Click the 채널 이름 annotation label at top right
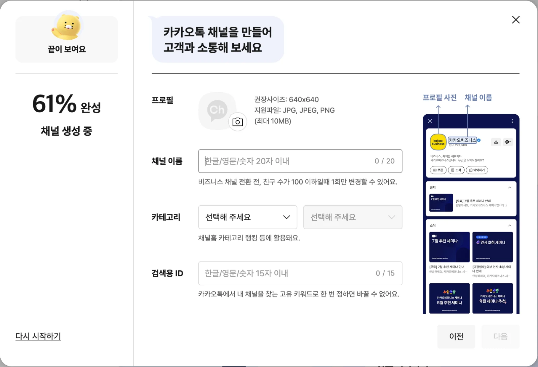 (x=478, y=97)
